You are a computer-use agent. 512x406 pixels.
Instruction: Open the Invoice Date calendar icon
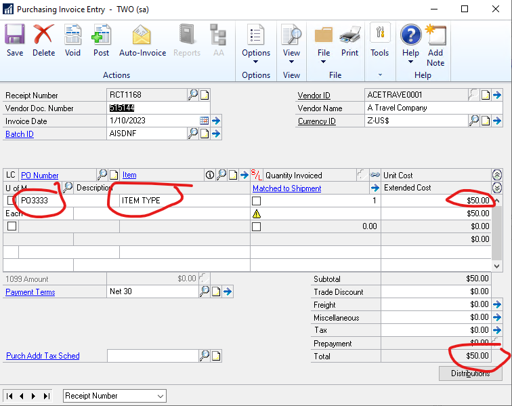(204, 121)
